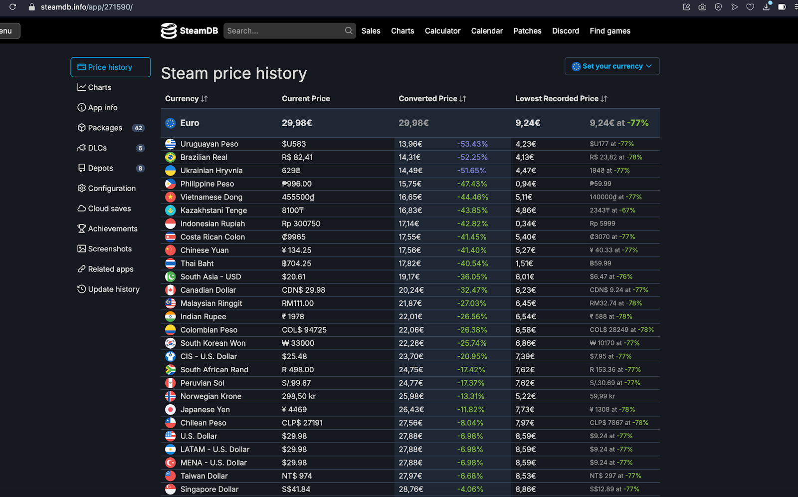Screen dimensions: 798x497
Task: Click the search magnifier icon
Action: click(x=349, y=31)
